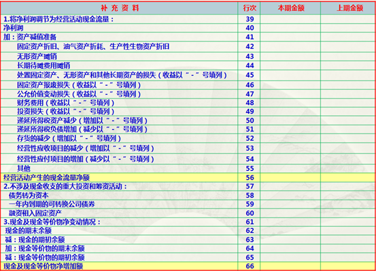The height and width of the screenshot is (271, 376).
Task: Select the label 加：资产减值准备
Action: click(x=30, y=37)
